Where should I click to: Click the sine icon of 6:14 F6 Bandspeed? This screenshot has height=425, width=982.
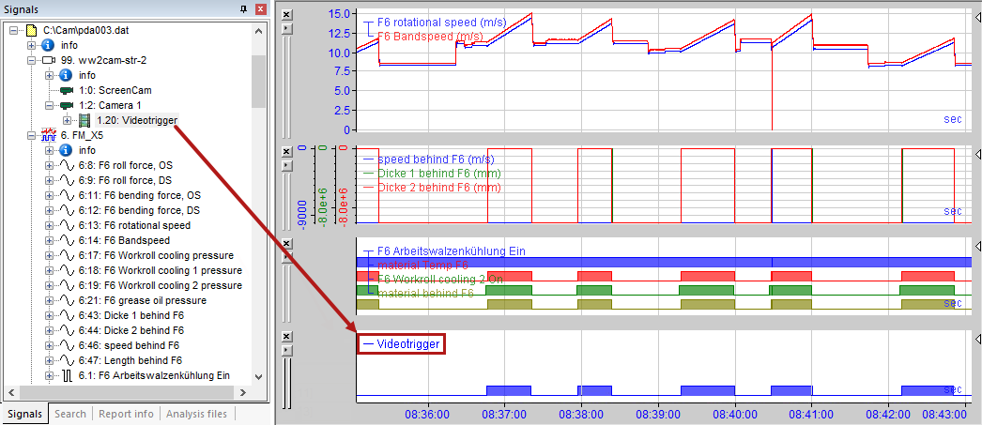(67, 240)
